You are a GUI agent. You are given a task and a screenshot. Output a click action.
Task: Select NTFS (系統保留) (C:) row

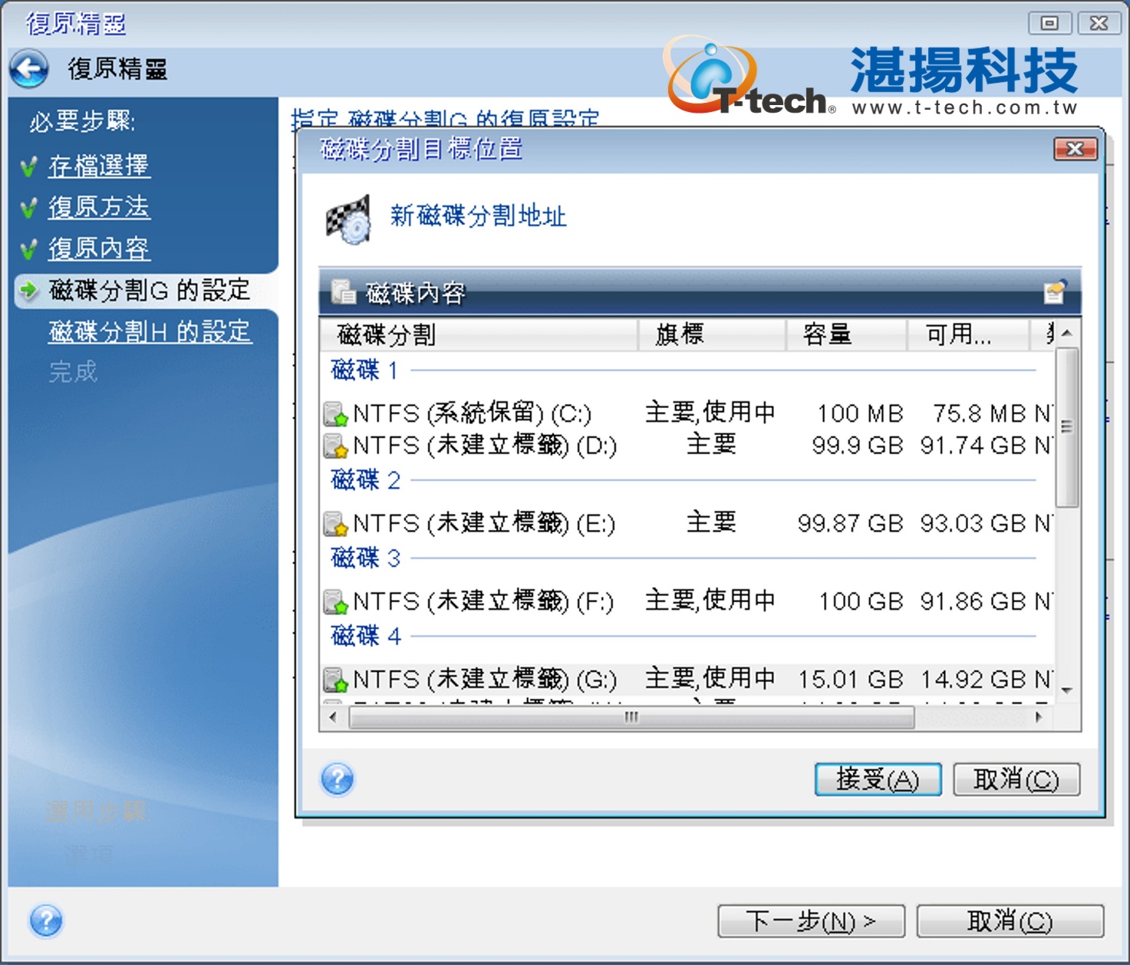pyautogui.click(x=687, y=414)
